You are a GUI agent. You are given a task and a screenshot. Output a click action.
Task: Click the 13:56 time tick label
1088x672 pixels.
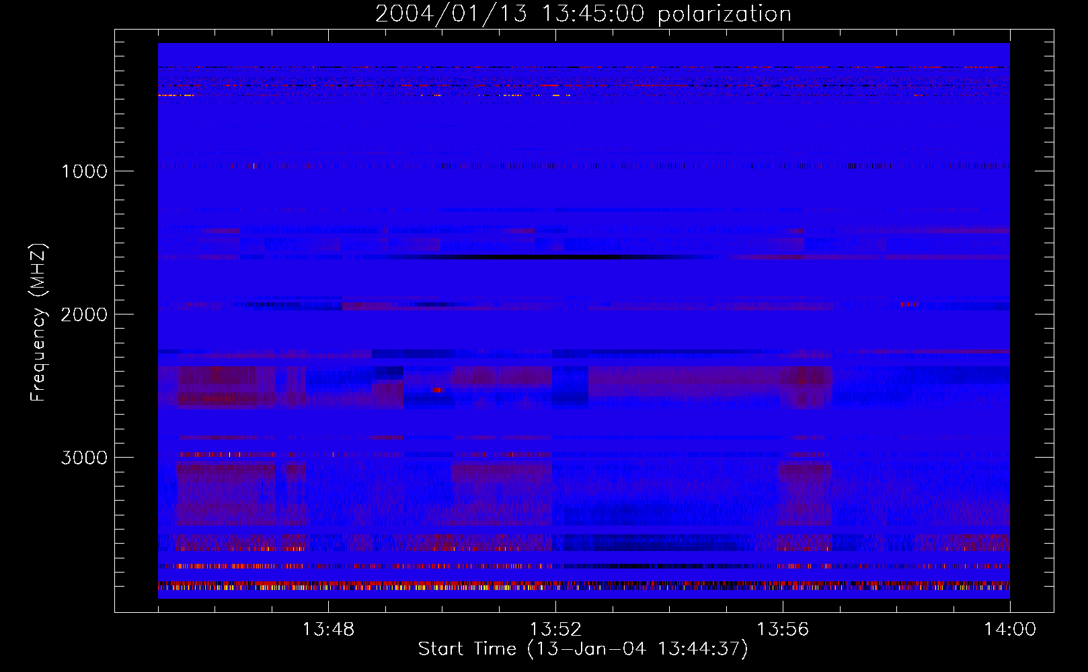783,630
